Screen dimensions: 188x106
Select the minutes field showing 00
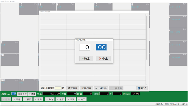[x=101, y=47]
